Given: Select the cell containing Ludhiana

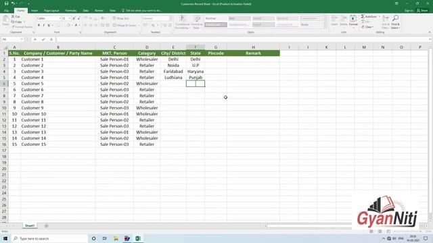Looking at the screenshot, I should 173,78.
